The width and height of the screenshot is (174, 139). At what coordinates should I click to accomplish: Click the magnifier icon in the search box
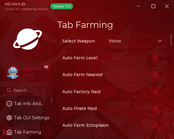coord(9,90)
